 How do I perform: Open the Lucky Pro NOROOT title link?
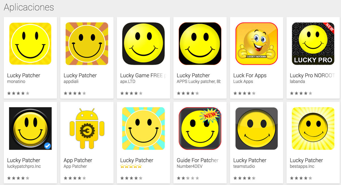tap(312, 75)
